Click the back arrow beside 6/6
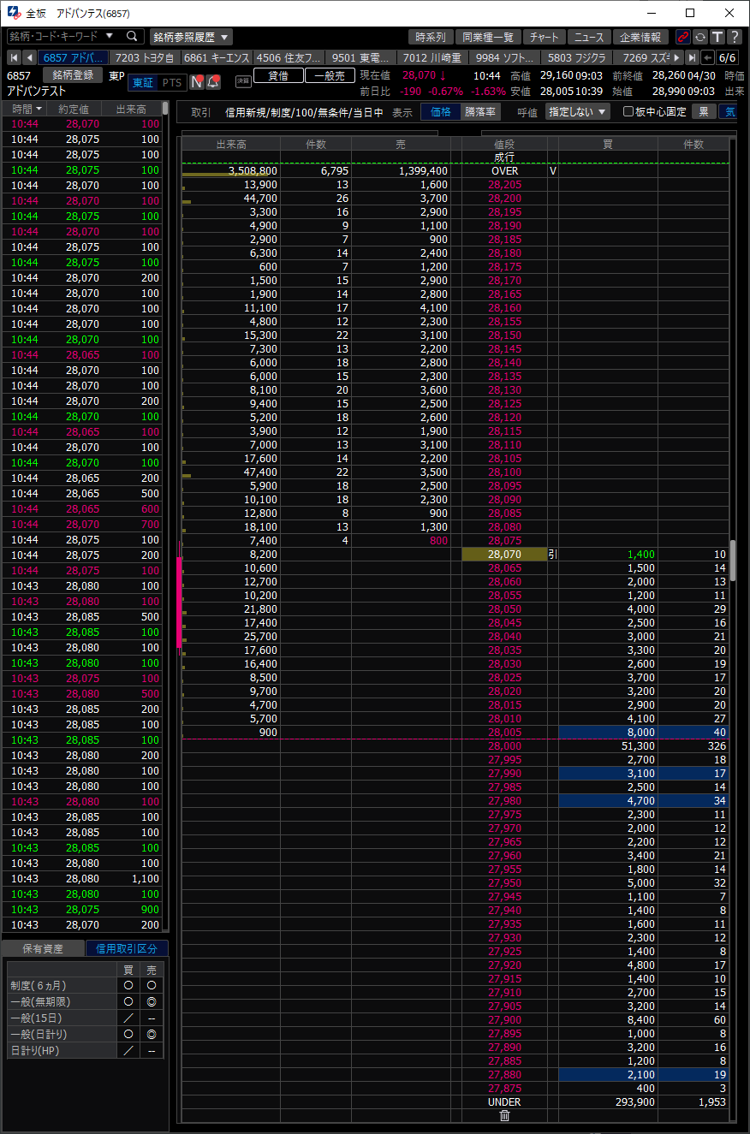Image resolution: width=750 pixels, height=1134 pixels. pyautogui.click(x=707, y=57)
